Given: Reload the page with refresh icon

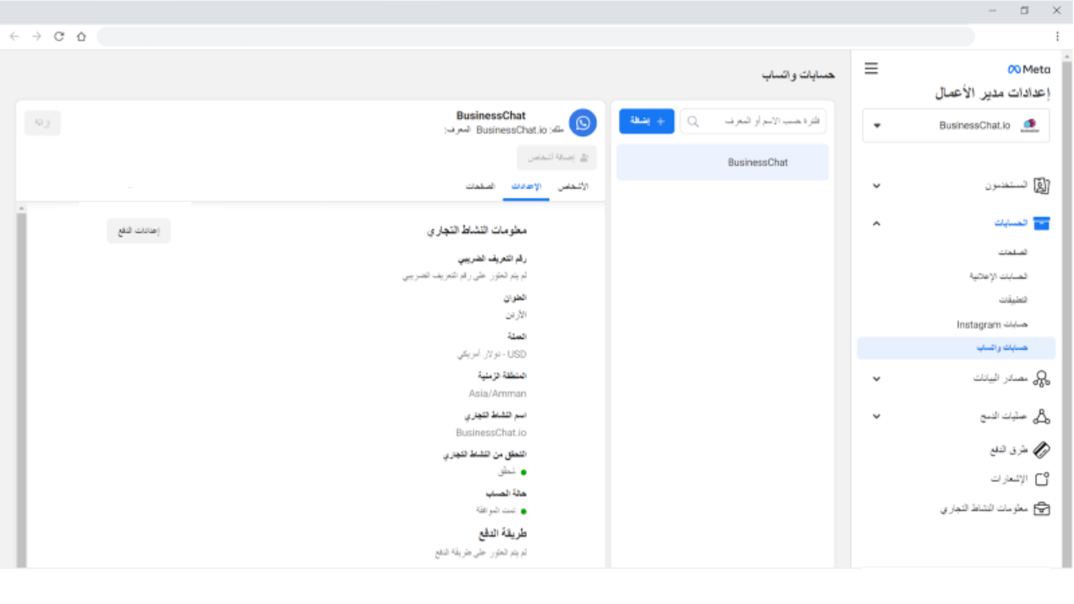Looking at the screenshot, I should [x=59, y=36].
